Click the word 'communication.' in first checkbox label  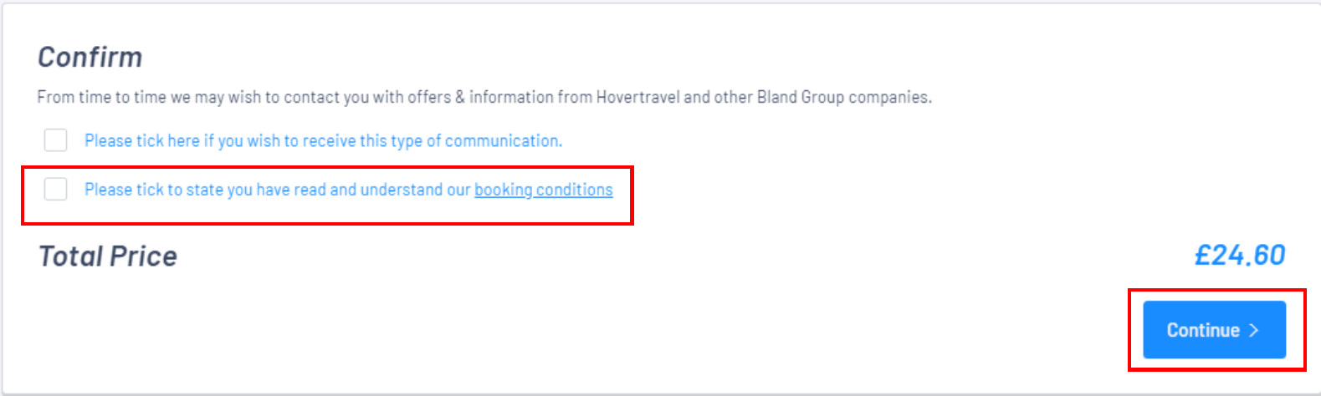coord(504,140)
